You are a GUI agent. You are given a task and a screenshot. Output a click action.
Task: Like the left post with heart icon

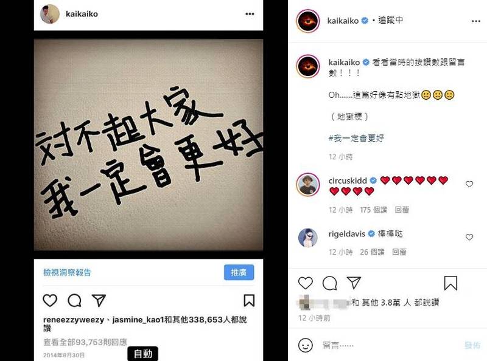(50, 300)
